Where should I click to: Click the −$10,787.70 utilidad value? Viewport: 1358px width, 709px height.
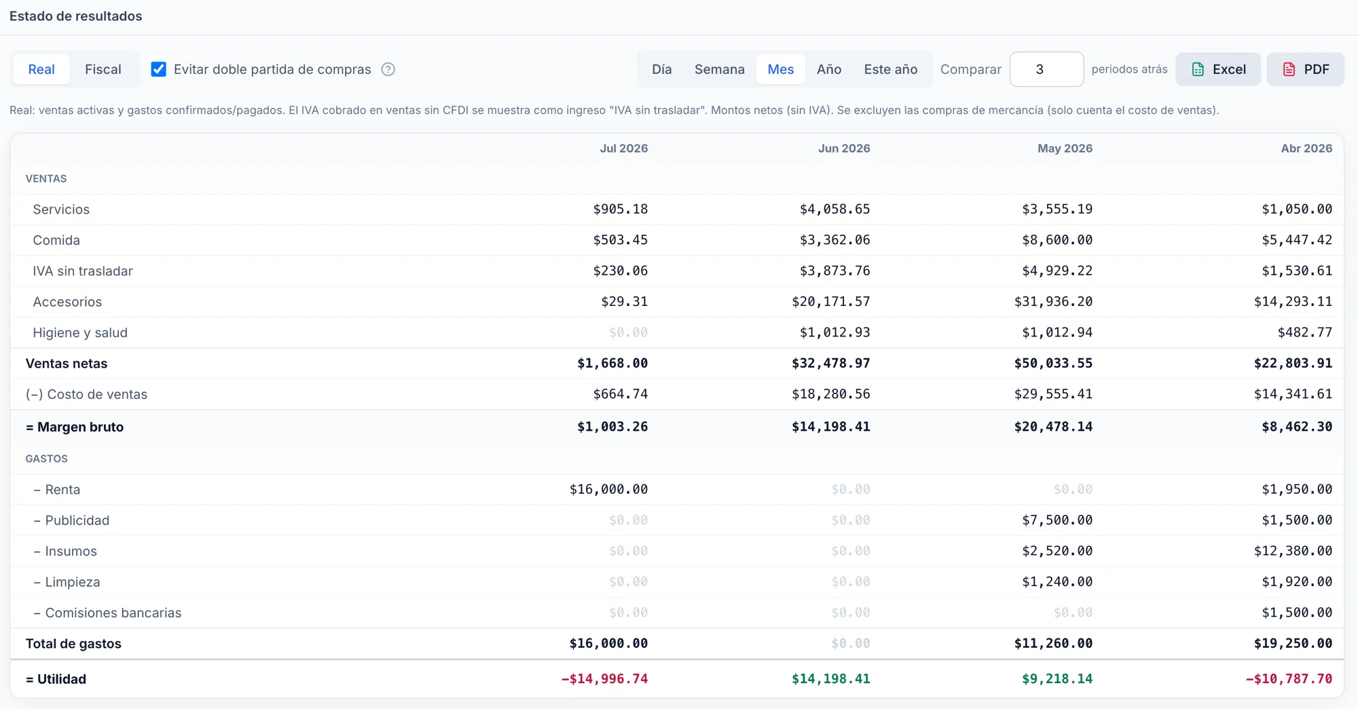pyautogui.click(x=1289, y=679)
